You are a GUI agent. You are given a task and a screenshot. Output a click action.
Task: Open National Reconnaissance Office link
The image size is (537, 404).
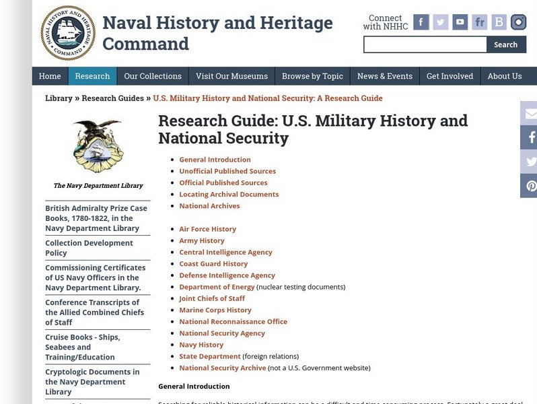click(234, 322)
